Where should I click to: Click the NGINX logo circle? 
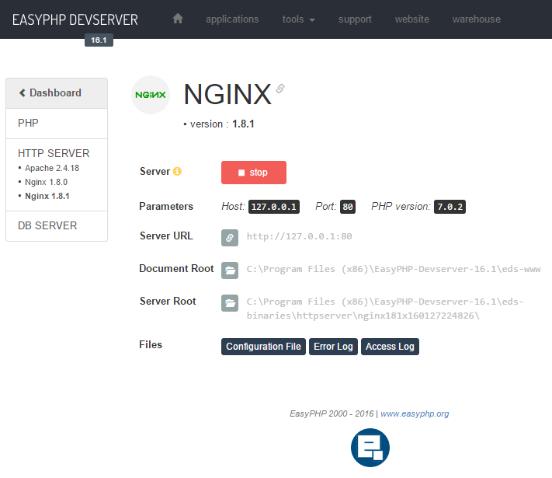click(x=151, y=95)
